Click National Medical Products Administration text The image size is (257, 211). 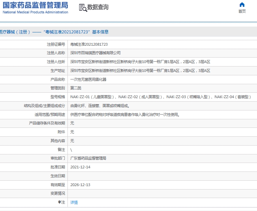click(35, 12)
